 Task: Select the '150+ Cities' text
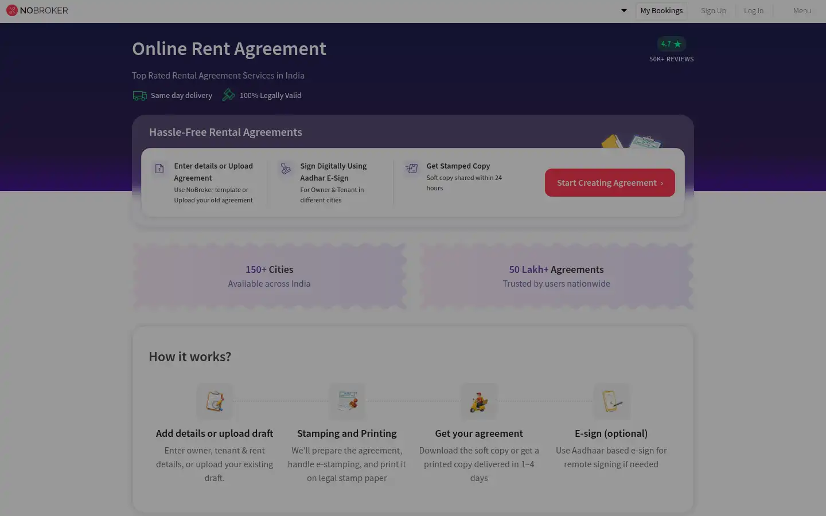[x=269, y=269]
